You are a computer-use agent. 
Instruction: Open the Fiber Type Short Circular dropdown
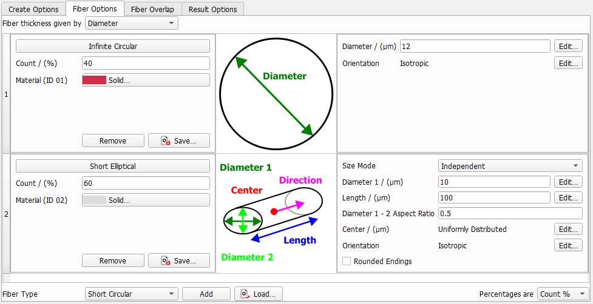pos(132,294)
